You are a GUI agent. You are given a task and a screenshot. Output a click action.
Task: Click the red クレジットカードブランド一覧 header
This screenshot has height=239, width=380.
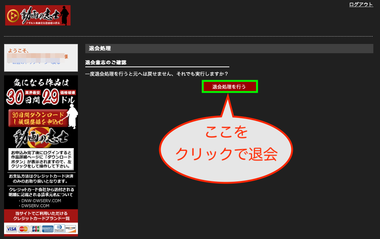tap(41, 216)
